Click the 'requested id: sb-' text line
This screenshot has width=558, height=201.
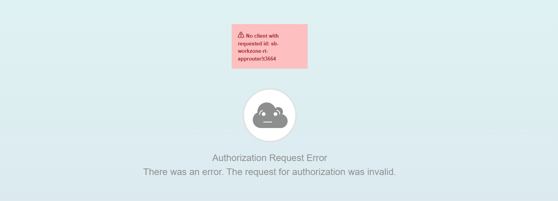click(258, 43)
